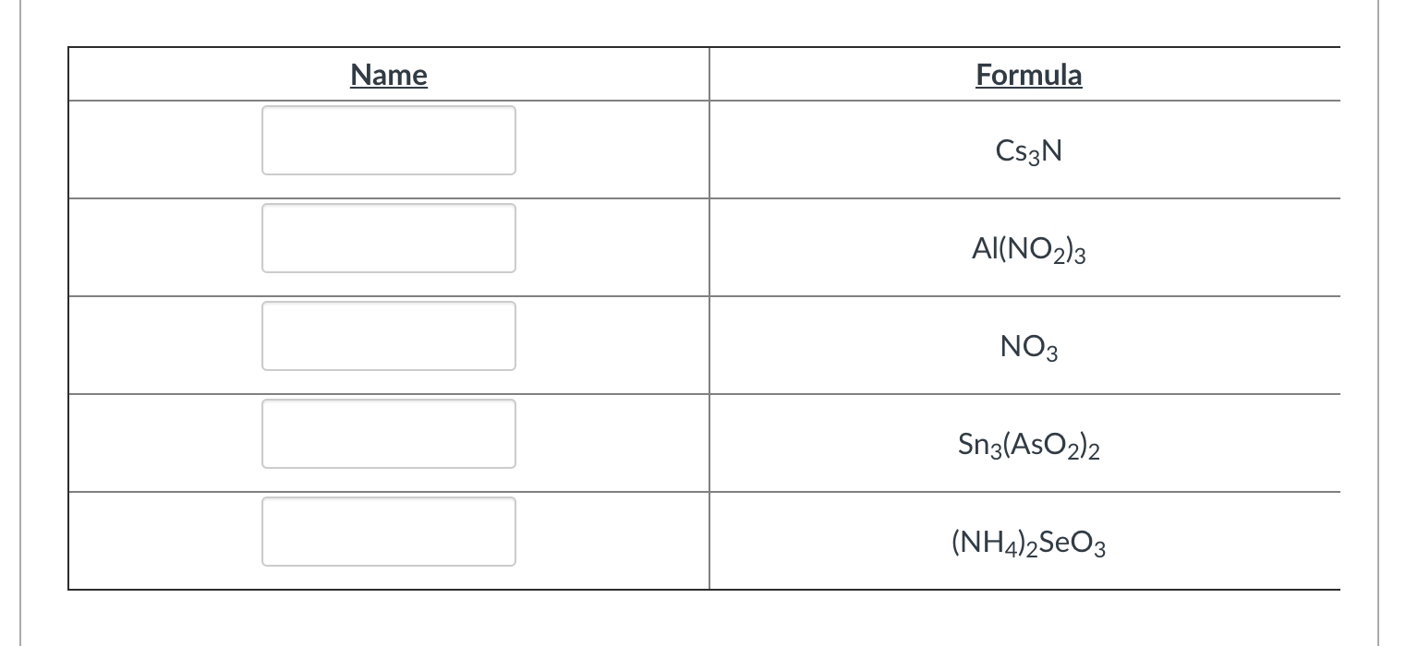This screenshot has height=646, width=1418.
Task: Select the Formula column header
Action: pos(1028,75)
